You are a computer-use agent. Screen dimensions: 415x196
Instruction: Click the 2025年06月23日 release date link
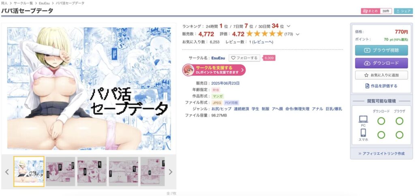(225, 83)
